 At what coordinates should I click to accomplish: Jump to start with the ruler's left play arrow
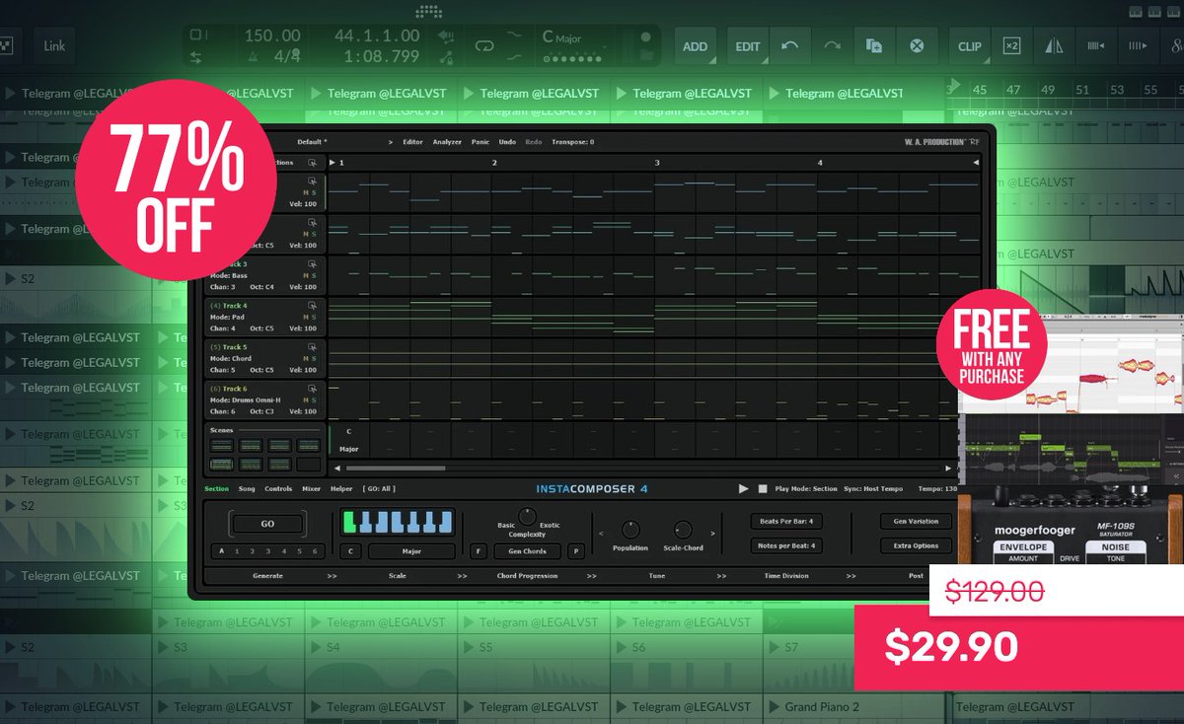click(333, 162)
